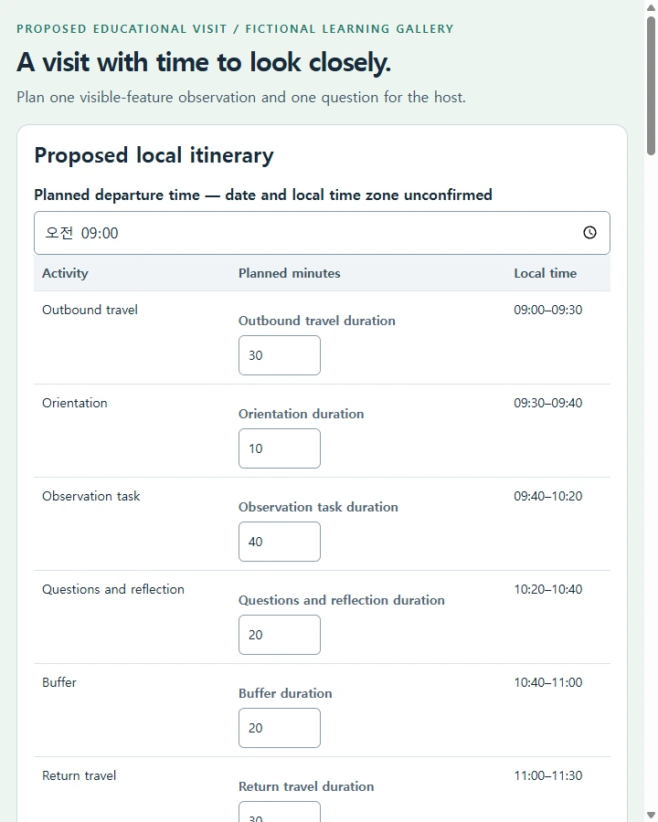The image size is (658, 822).
Task: Click the Planned minutes column header
Action: [289, 273]
